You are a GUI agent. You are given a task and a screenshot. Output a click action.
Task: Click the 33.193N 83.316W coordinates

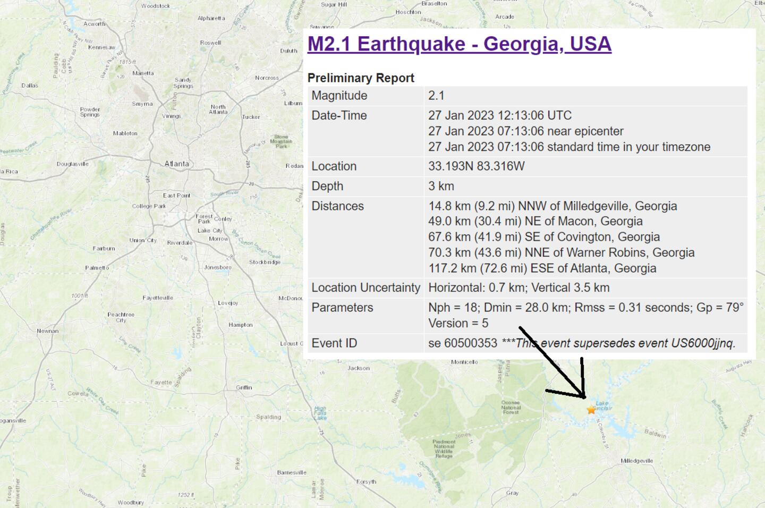pyautogui.click(x=476, y=166)
